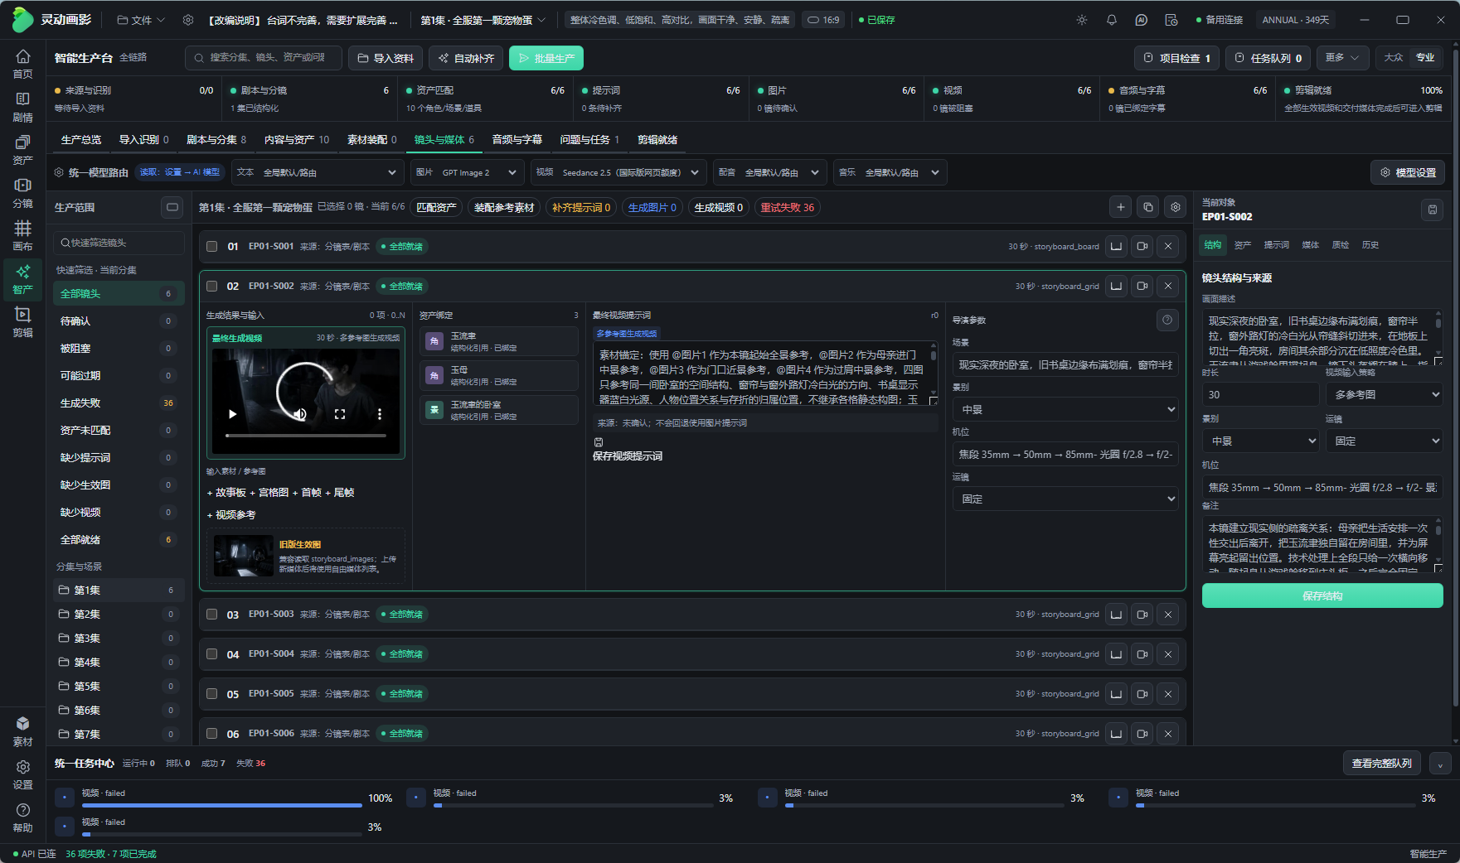Screen dimensions: 1460x863
Task: Click the video preview progress bar
Action: point(306,436)
